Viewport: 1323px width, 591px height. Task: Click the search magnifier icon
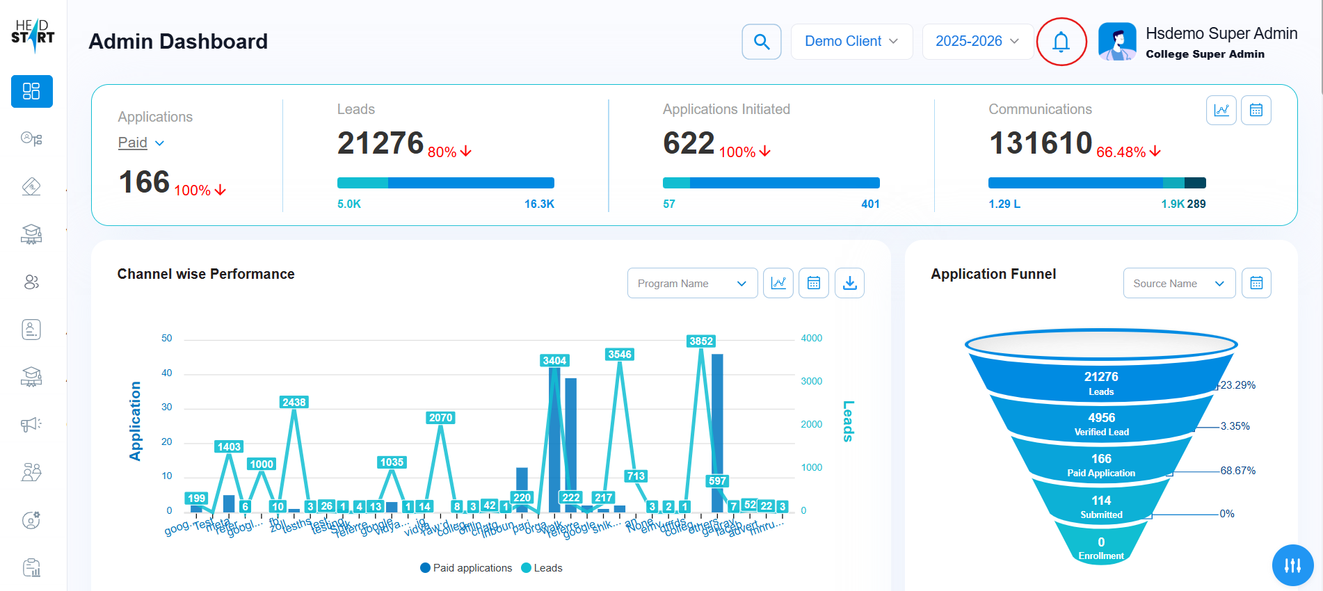pyautogui.click(x=762, y=42)
